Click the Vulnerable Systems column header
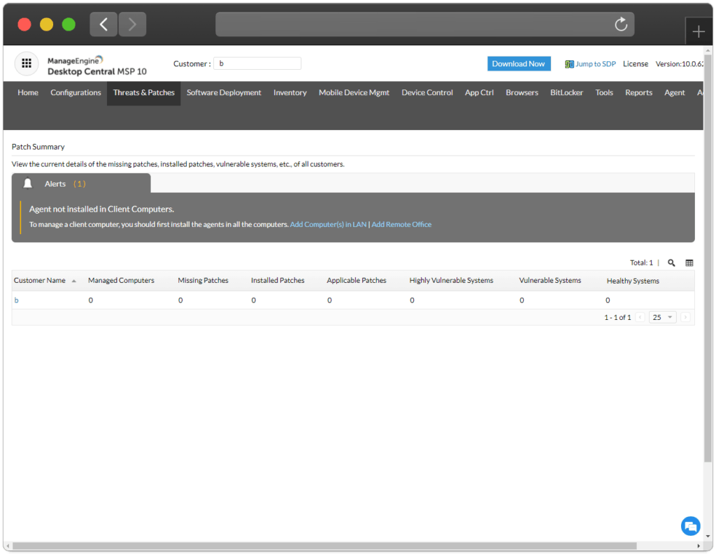This screenshot has height=554, width=716. [550, 281]
